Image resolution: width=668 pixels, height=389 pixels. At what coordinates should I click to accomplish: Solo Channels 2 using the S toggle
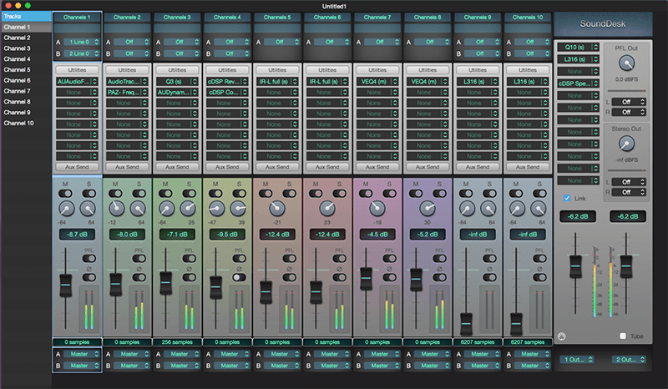pyautogui.click(x=140, y=192)
